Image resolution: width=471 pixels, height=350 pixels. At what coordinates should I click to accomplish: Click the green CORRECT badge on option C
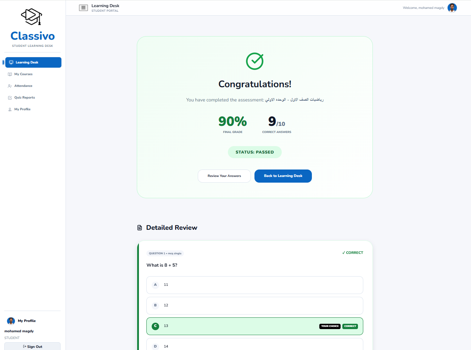[x=350, y=326]
